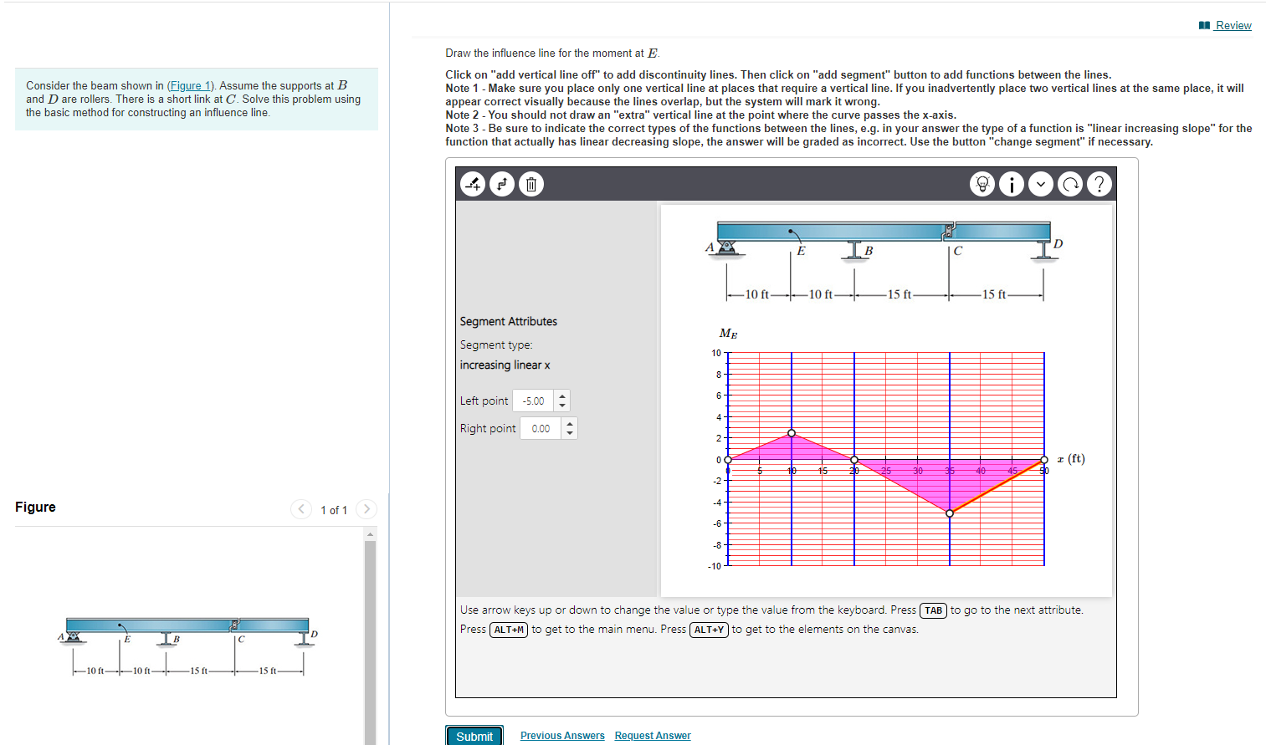Open the question mark help icon

coord(1099,184)
